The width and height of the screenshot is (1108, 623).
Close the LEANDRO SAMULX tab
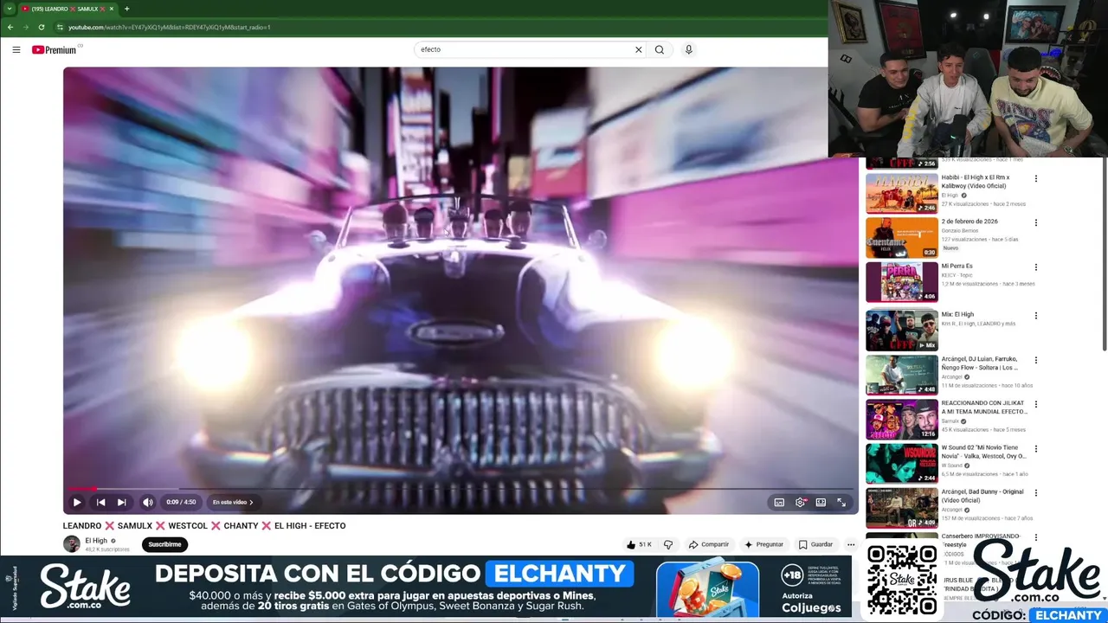[111, 9]
